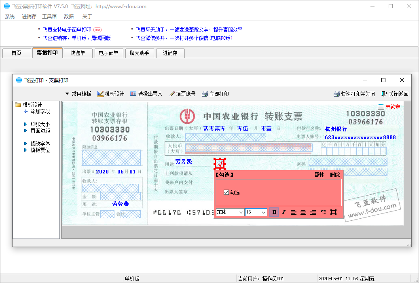Open the 数据 menu
Viewport: 419px width, 283px height.
(x=69, y=17)
